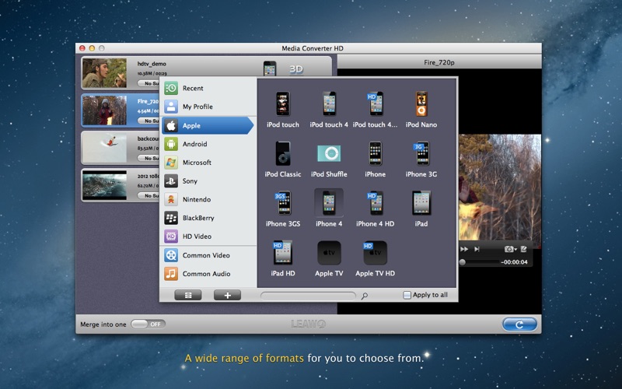Viewport: 622px width, 389px height.
Task: Click fast forward in the preview player
Action: coord(463,249)
